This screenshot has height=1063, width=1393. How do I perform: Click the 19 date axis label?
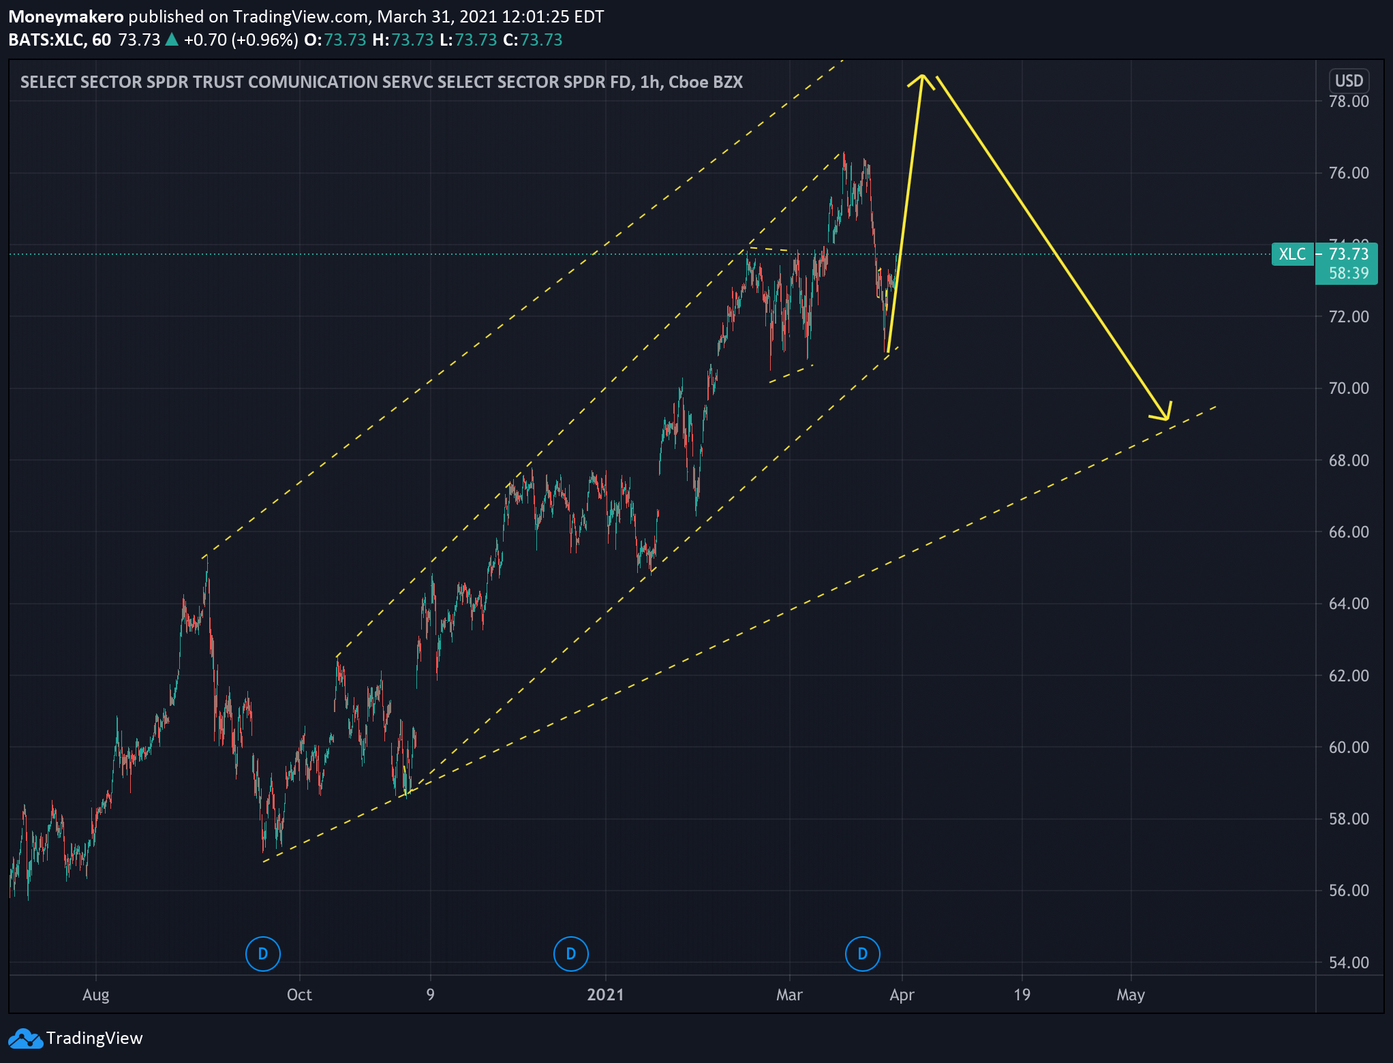click(1022, 995)
